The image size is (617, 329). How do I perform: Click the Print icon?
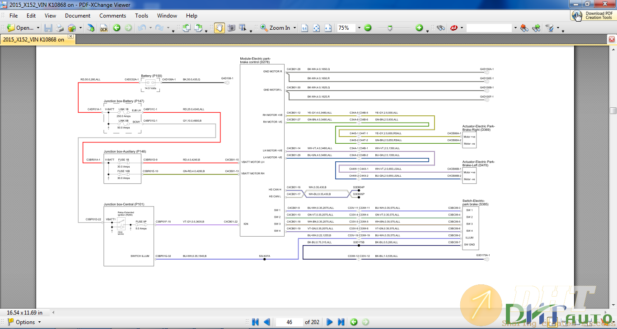click(60, 28)
